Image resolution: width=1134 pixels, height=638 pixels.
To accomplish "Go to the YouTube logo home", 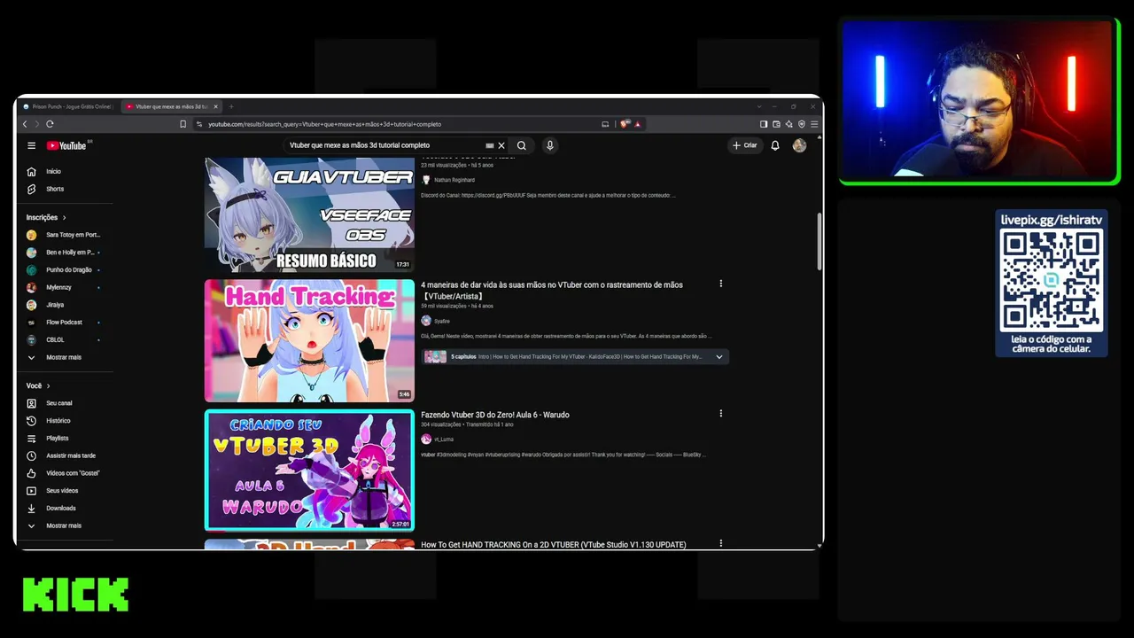I will click(x=66, y=145).
